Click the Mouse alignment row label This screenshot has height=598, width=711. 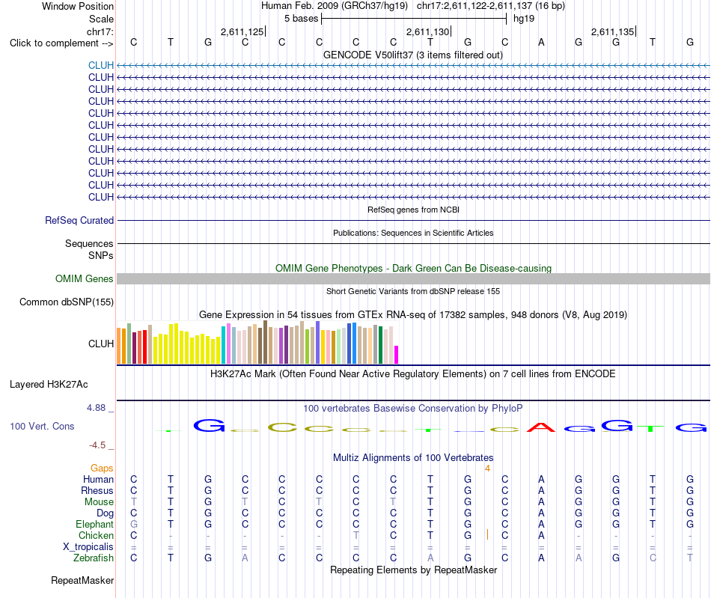pyautogui.click(x=99, y=502)
